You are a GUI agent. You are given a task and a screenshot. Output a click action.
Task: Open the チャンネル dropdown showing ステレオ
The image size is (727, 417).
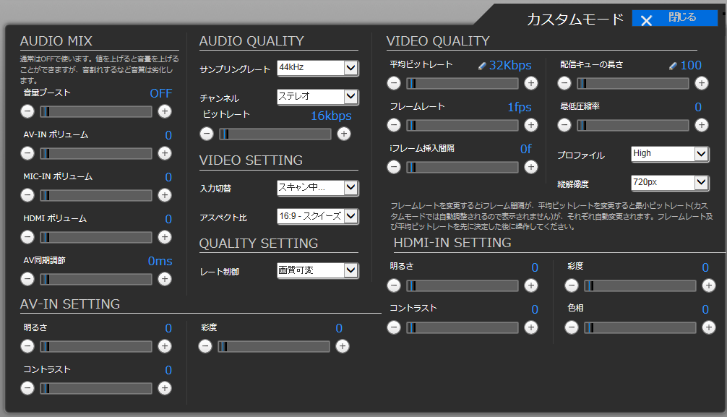click(x=317, y=96)
